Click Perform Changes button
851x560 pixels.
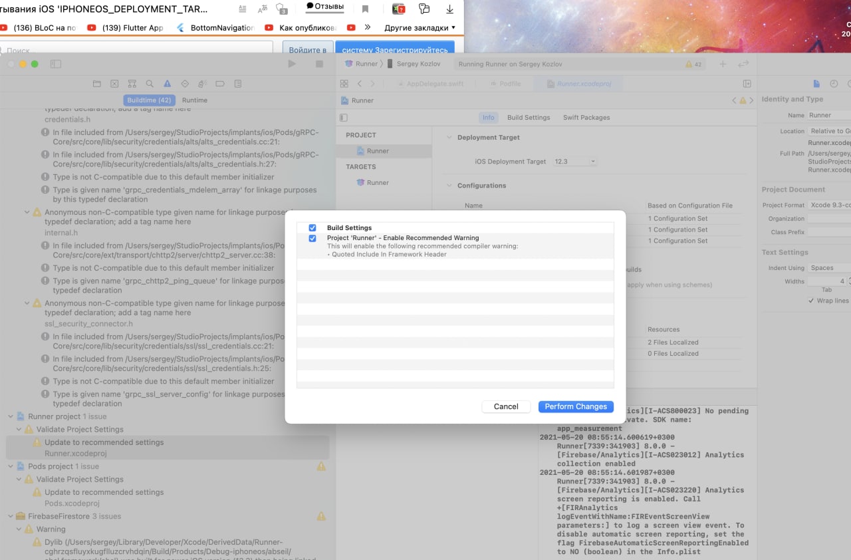click(576, 406)
